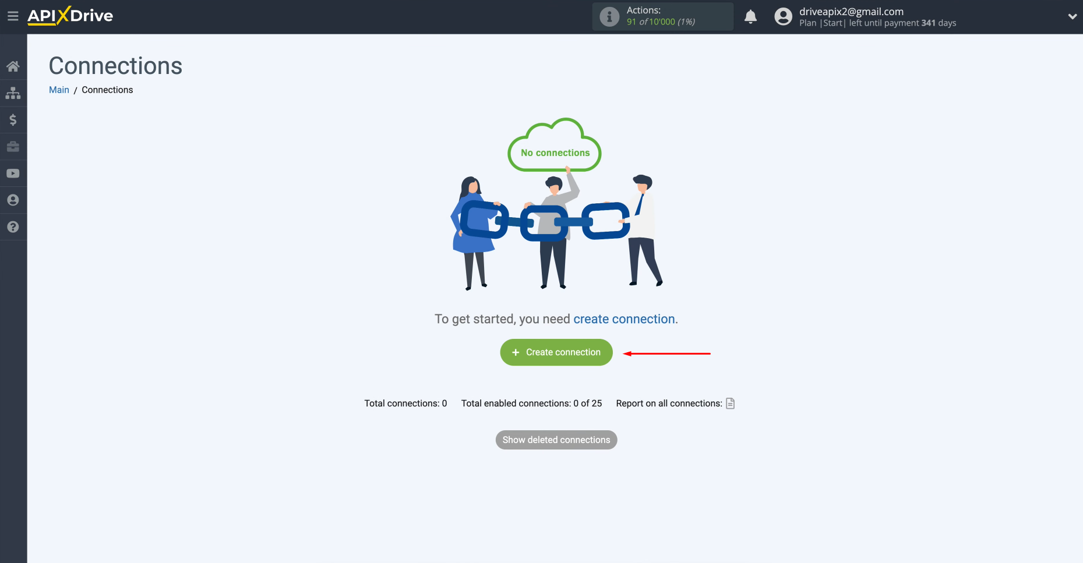Open the Profile person icon in sidebar
Viewport: 1083px width, 563px height.
point(13,200)
